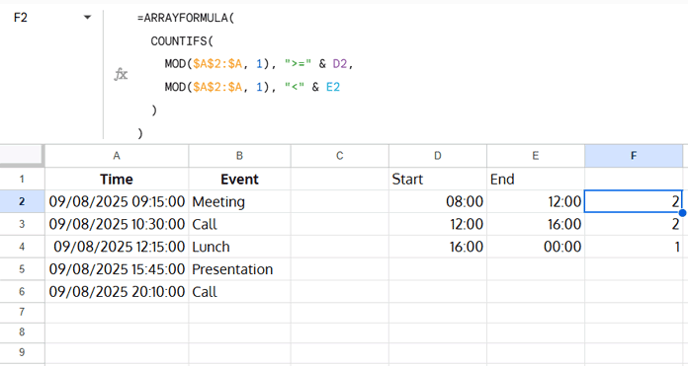Click the 'Lunch' event cell

click(x=239, y=247)
